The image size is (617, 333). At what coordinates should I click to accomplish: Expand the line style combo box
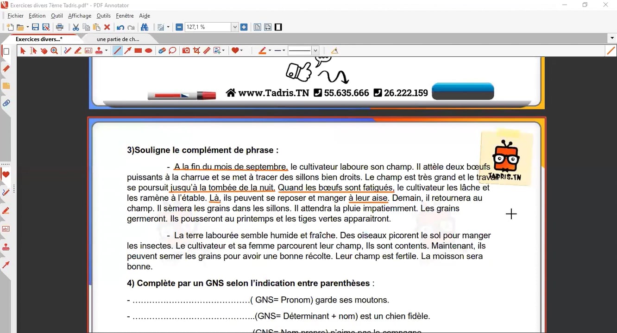[315, 51]
